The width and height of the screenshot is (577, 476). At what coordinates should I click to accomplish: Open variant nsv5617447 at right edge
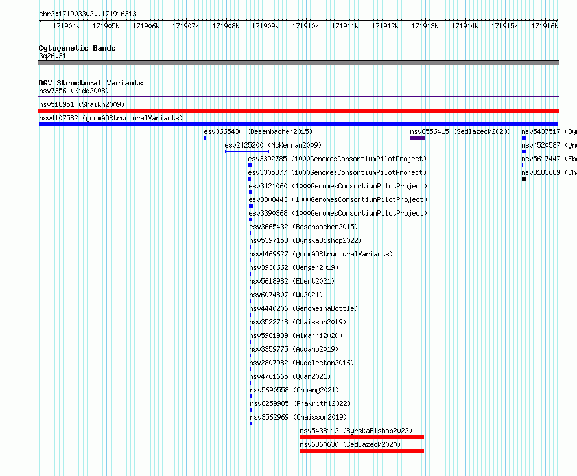pos(549,159)
